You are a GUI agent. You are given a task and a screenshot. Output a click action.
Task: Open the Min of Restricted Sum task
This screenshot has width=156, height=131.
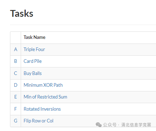(45, 97)
